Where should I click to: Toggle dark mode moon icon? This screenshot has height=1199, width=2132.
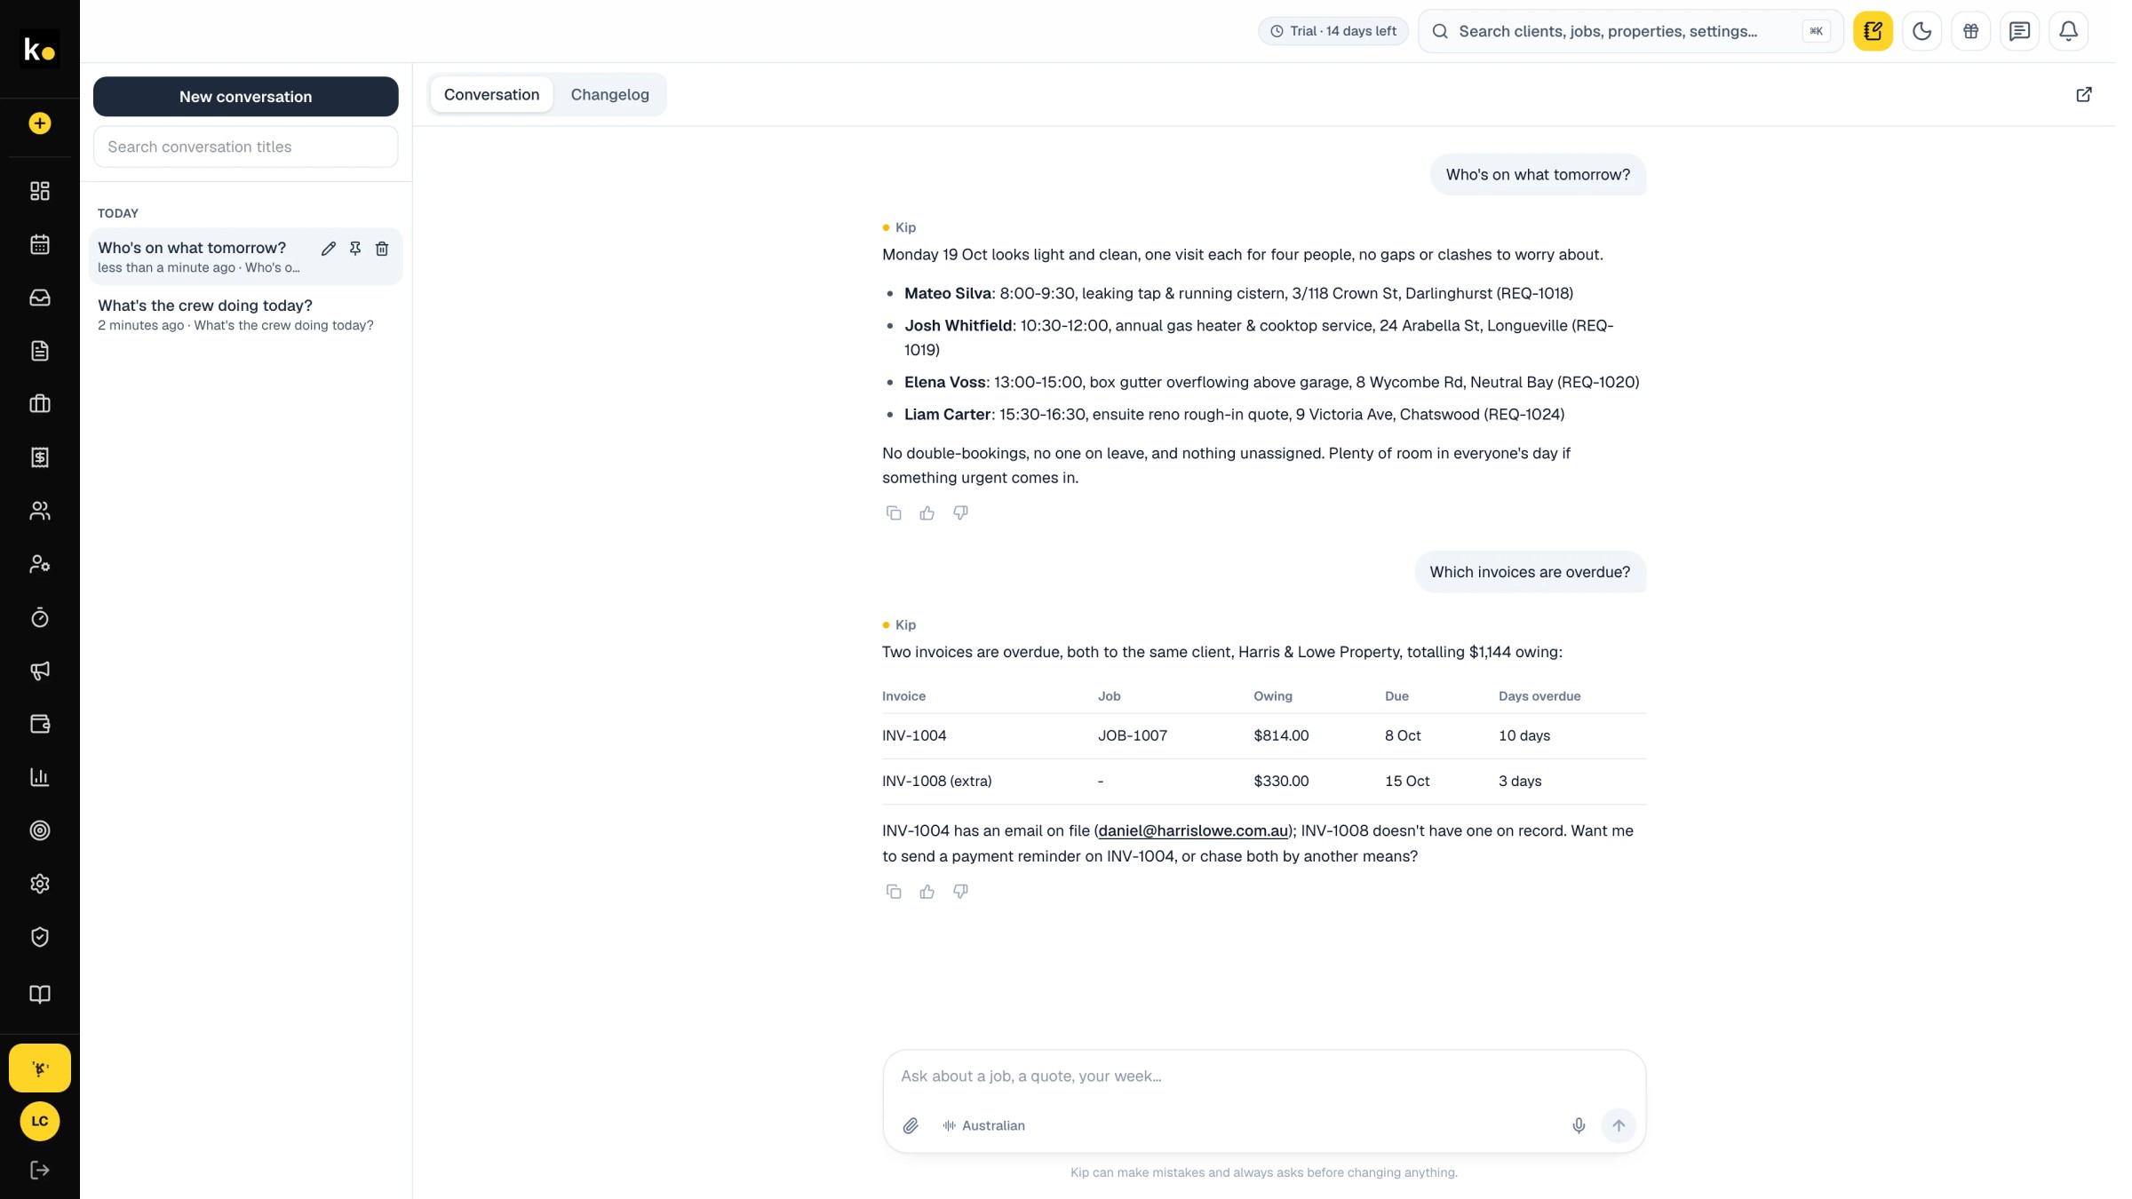pyautogui.click(x=1922, y=31)
